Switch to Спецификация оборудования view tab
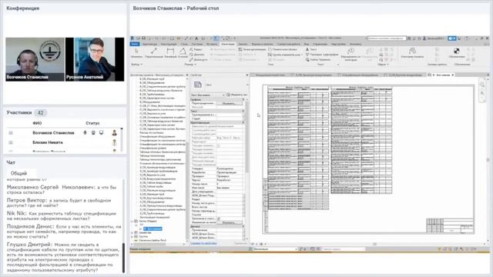The height and width of the screenshot is (277, 493). (359, 75)
